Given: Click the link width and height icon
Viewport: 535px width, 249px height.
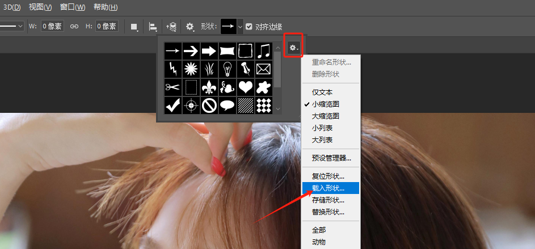Looking at the screenshot, I should [74, 26].
